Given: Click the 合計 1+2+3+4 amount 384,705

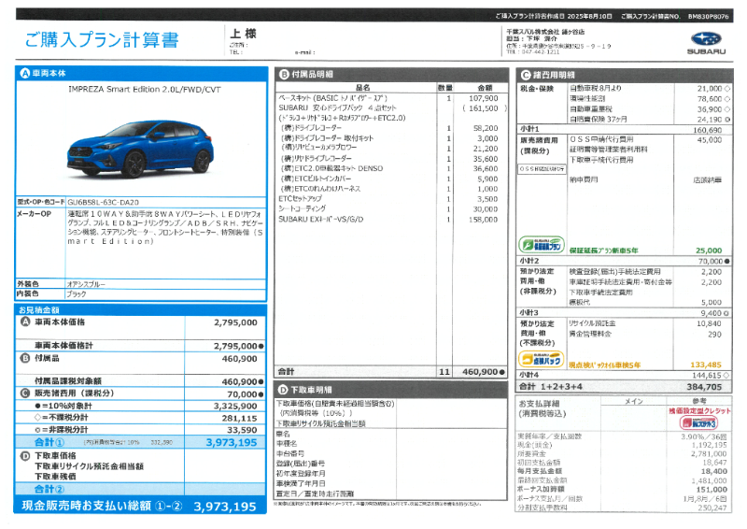Looking at the screenshot, I should (x=704, y=386).
